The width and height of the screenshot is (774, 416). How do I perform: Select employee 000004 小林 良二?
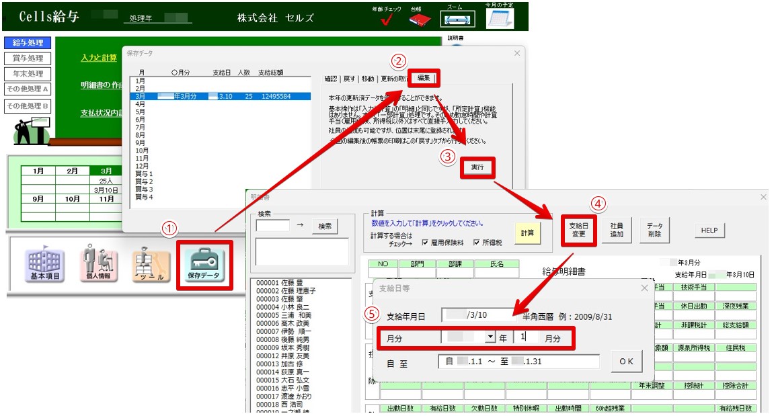[283, 307]
